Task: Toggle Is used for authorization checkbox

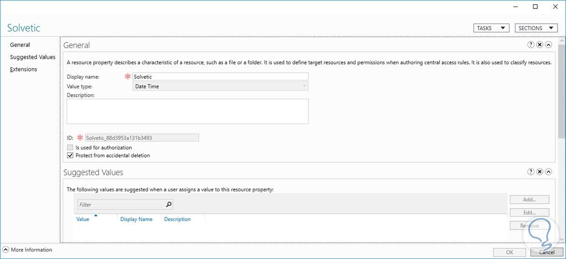Action: [70, 147]
